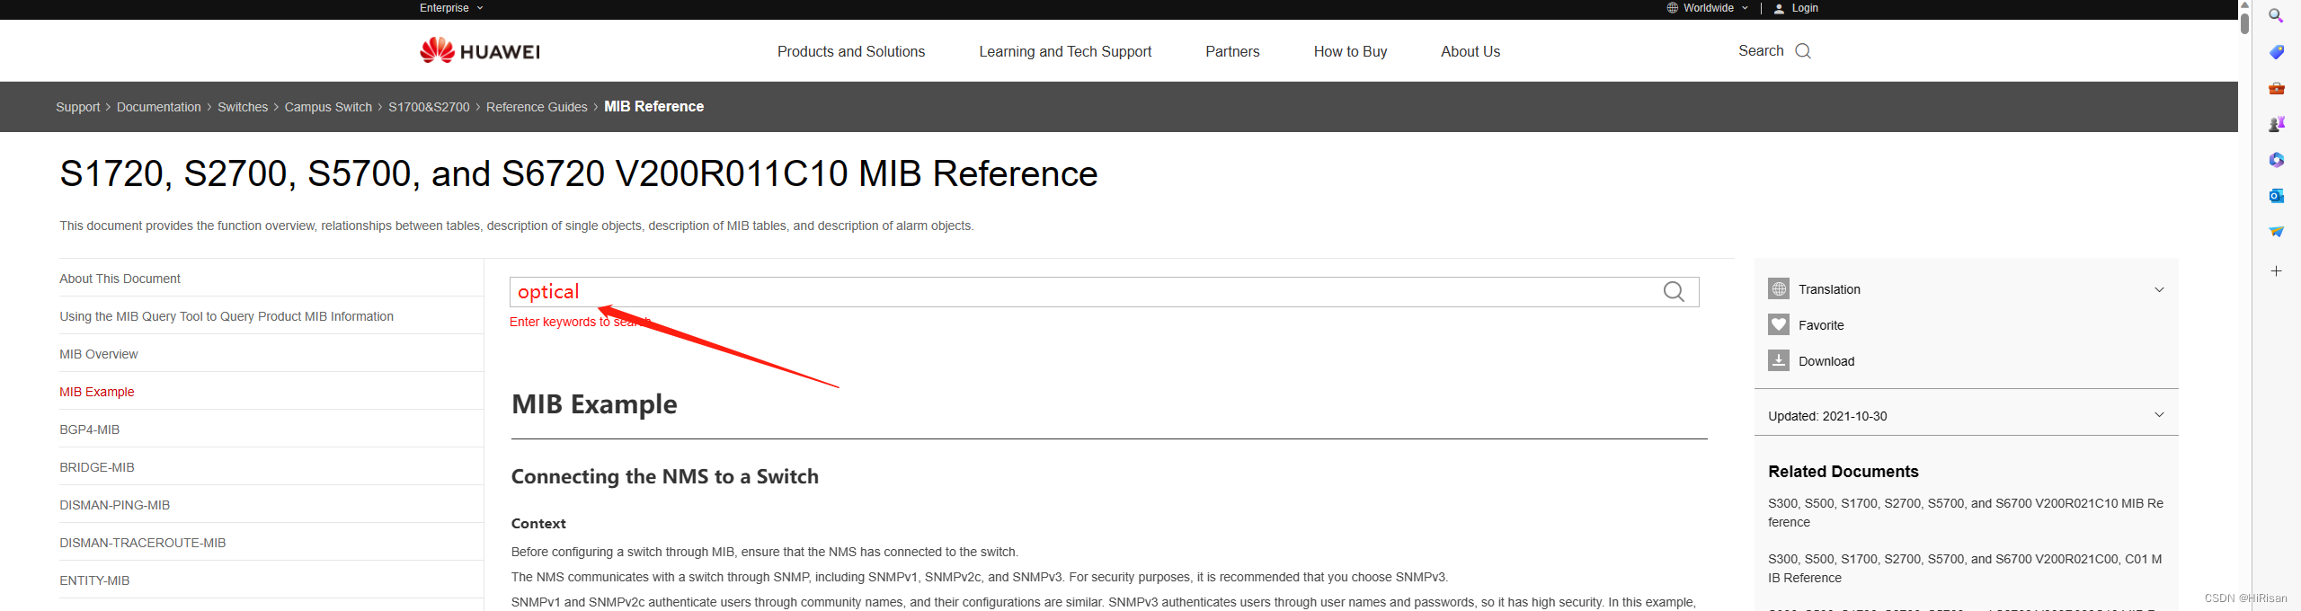Go to Switches breadcrumb
The image size is (2301, 611).
point(243,107)
